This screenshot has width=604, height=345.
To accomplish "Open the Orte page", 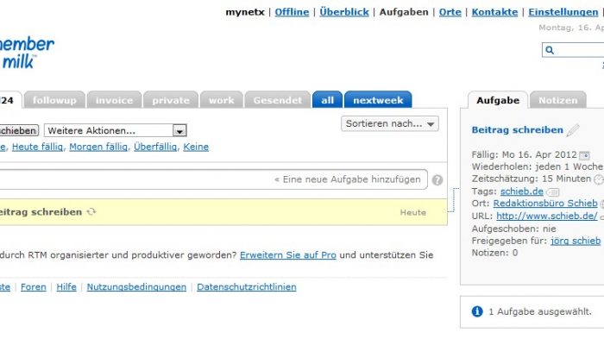I will click(x=450, y=12).
